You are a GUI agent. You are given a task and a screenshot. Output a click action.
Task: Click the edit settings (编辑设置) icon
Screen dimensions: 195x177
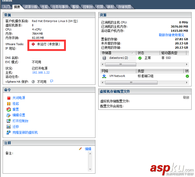coord(9,115)
